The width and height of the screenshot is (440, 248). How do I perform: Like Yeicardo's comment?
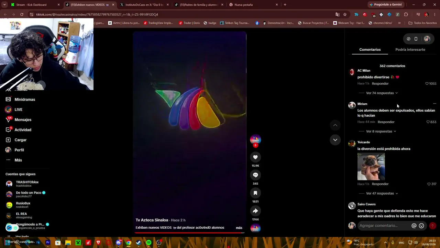click(429, 184)
